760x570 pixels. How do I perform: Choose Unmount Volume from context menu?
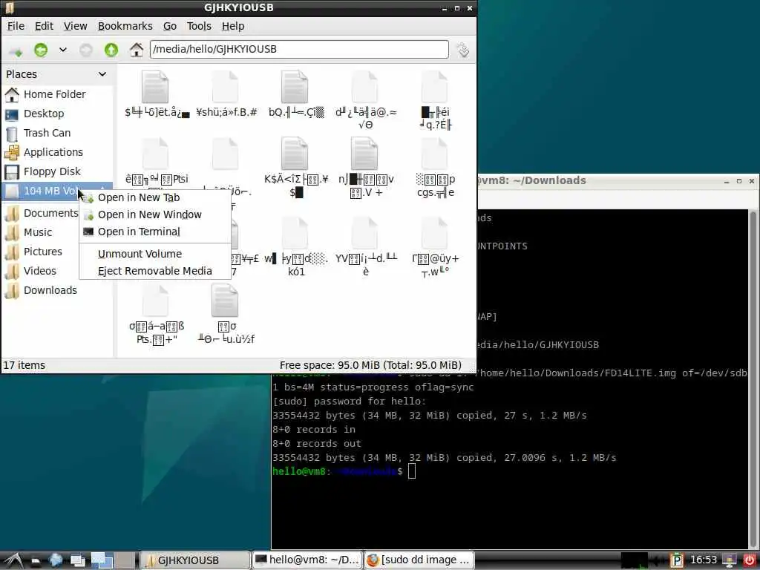coord(155,254)
